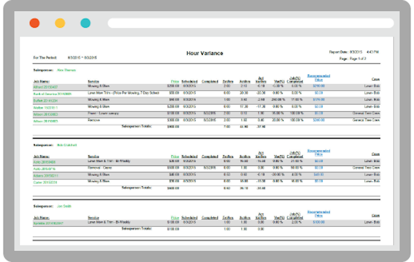Click the Report Date text

pyautogui.click(x=354, y=52)
